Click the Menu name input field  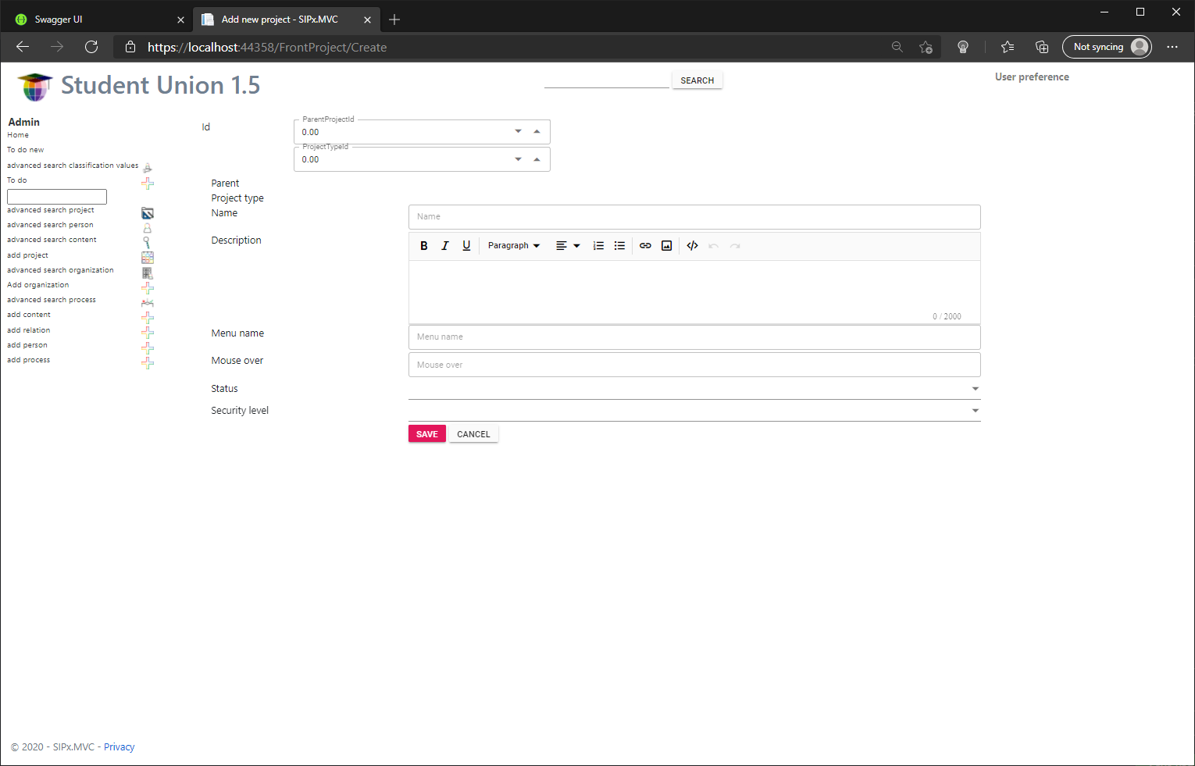point(694,337)
